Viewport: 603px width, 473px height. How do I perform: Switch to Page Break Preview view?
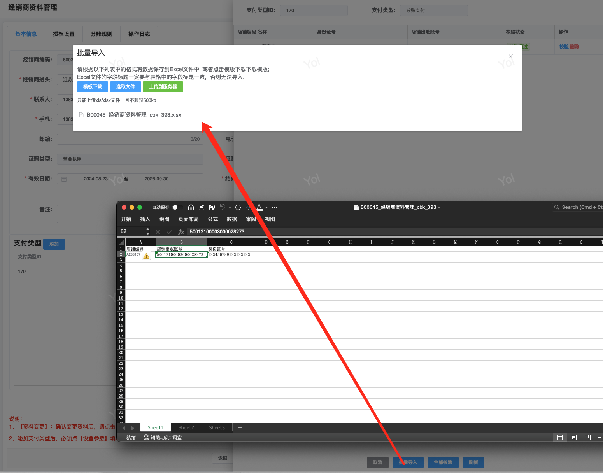(588, 438)
